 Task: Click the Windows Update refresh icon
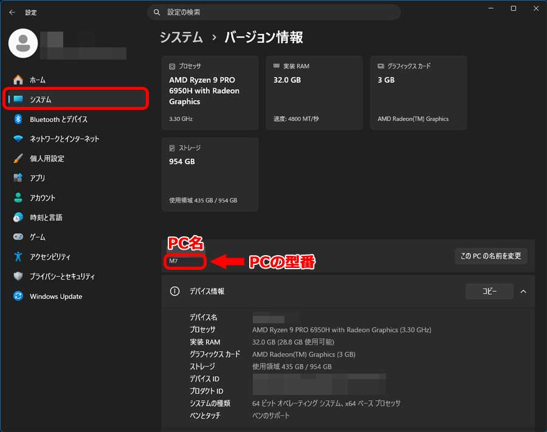(18, 296)
